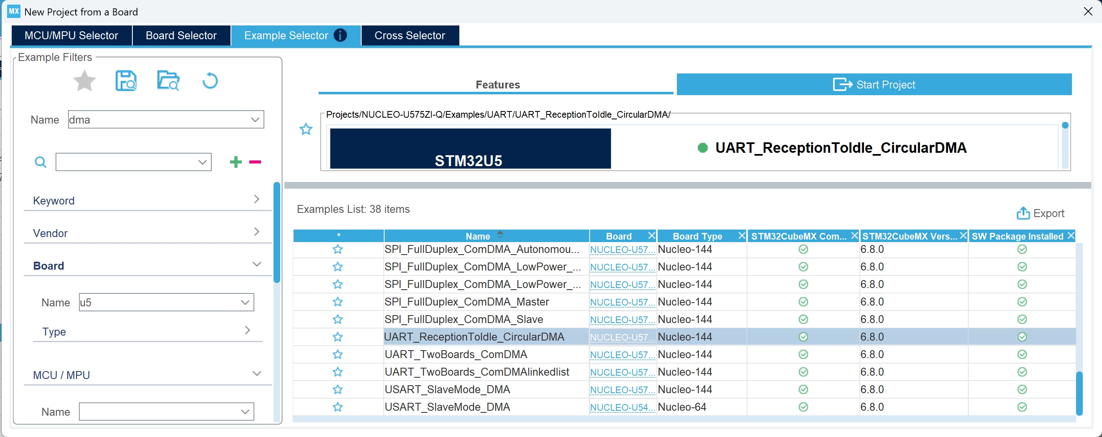Viewport: 1102px width, 437px height.
Task: Open NUCLEO-U57... board link for SPI_FullDuplex_ComDMA_Master
Action: point(622,302)
